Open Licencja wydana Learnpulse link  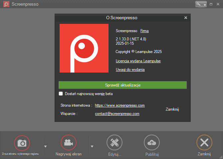tap(138, 61)
